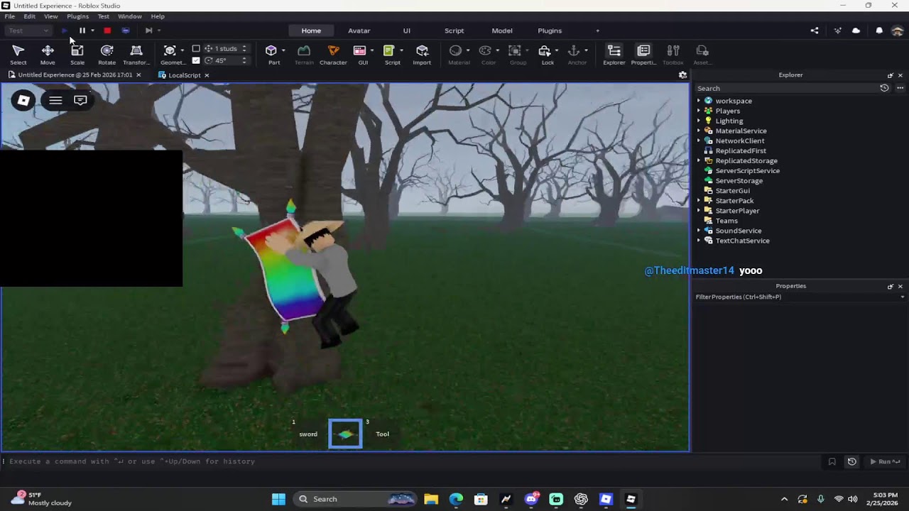Open the File menu
This screenshot has width=909, height=511.
pyautogui.click(x=10, y=16)
